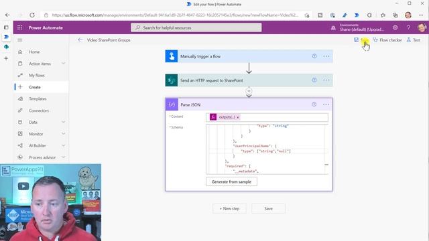Insert a step with the plus connector
429x241 pixels.
[249, 91]
